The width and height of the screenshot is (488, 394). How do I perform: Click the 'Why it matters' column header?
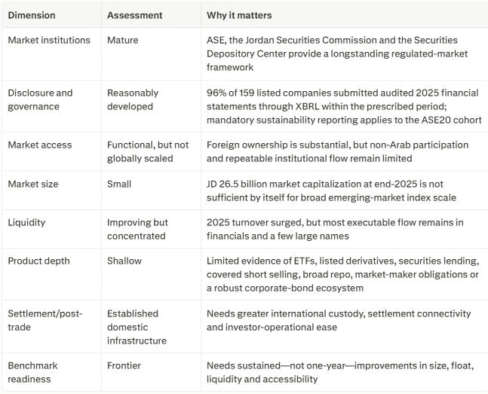point(239,15)
